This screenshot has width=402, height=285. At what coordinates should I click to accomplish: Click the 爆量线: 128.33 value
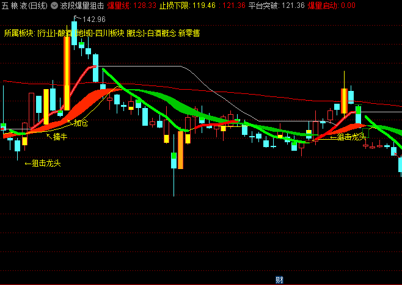tap(131, 5)
